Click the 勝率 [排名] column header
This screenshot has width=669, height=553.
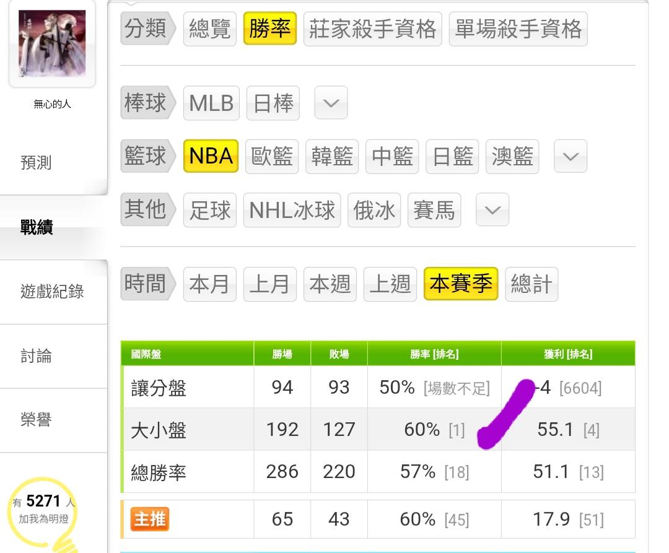pos(434,354)
